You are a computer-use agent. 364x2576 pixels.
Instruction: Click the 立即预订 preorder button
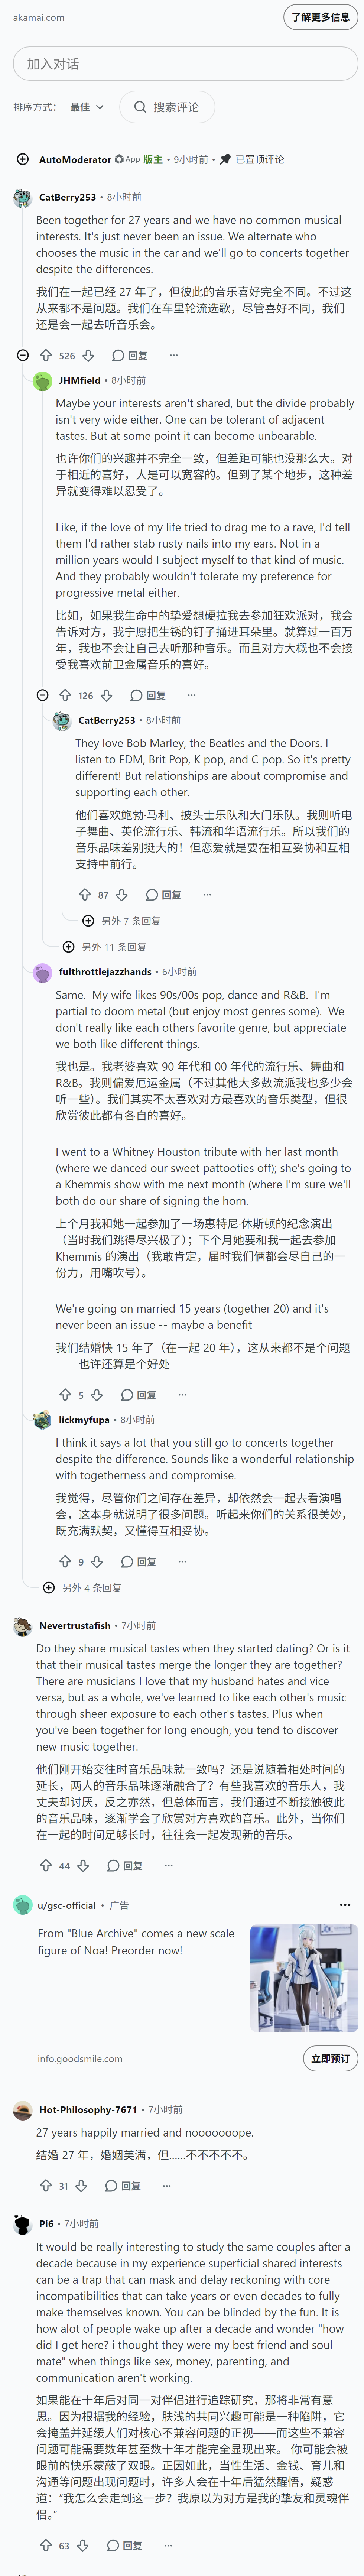(330, 2050)
